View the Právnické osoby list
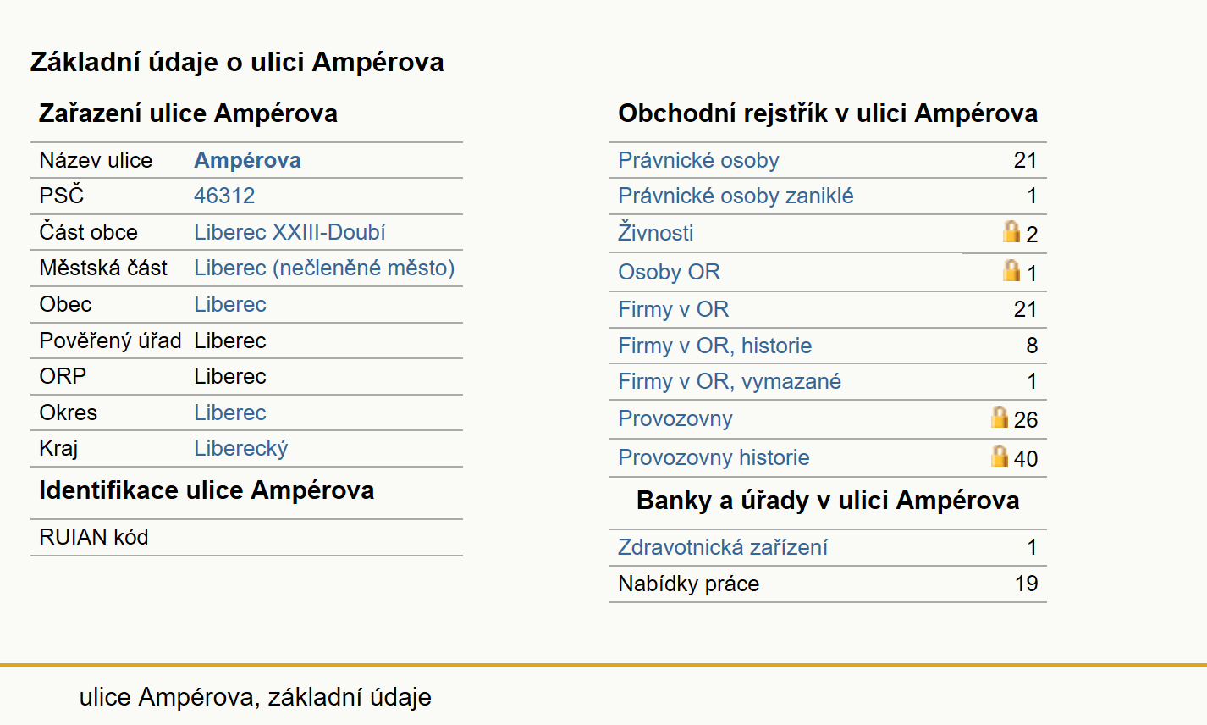The height and width of the screenshot is (725, 1207). (698, 160)
